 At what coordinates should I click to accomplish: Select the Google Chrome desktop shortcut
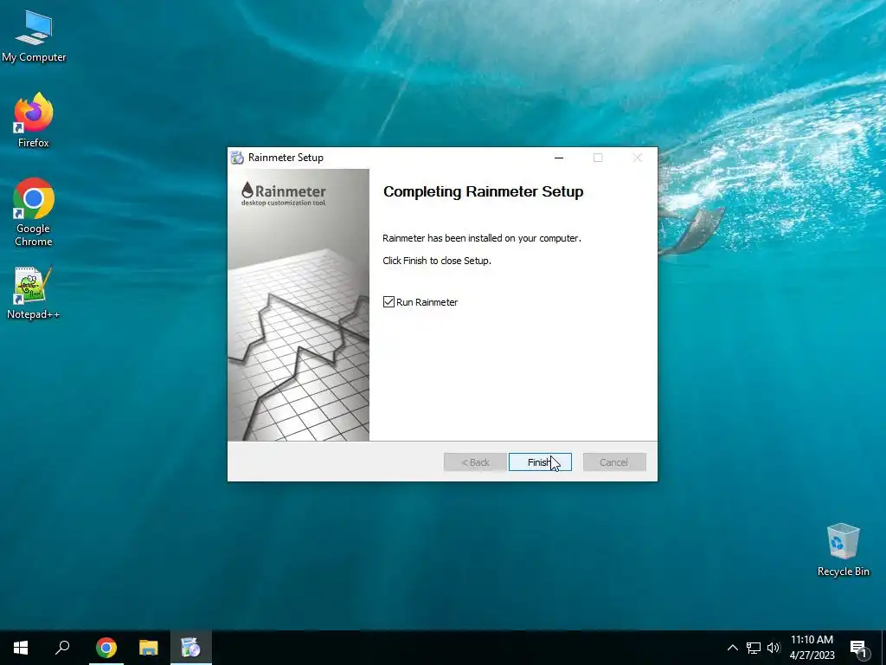coord(34,212)
